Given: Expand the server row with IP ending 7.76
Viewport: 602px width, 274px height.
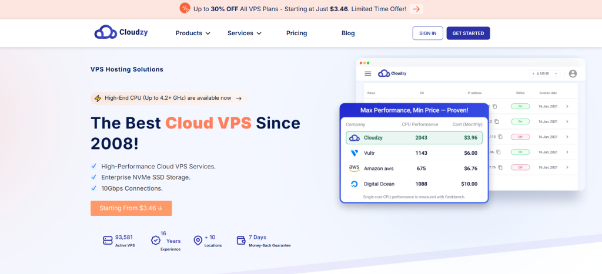Looking at the screenshot, I should (567, 167).
